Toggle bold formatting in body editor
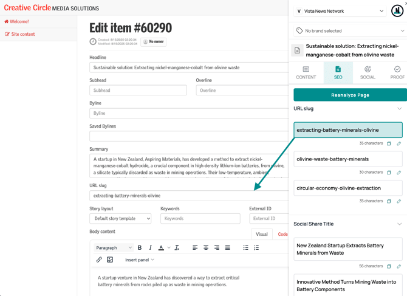407x296 pixels. 139,248
